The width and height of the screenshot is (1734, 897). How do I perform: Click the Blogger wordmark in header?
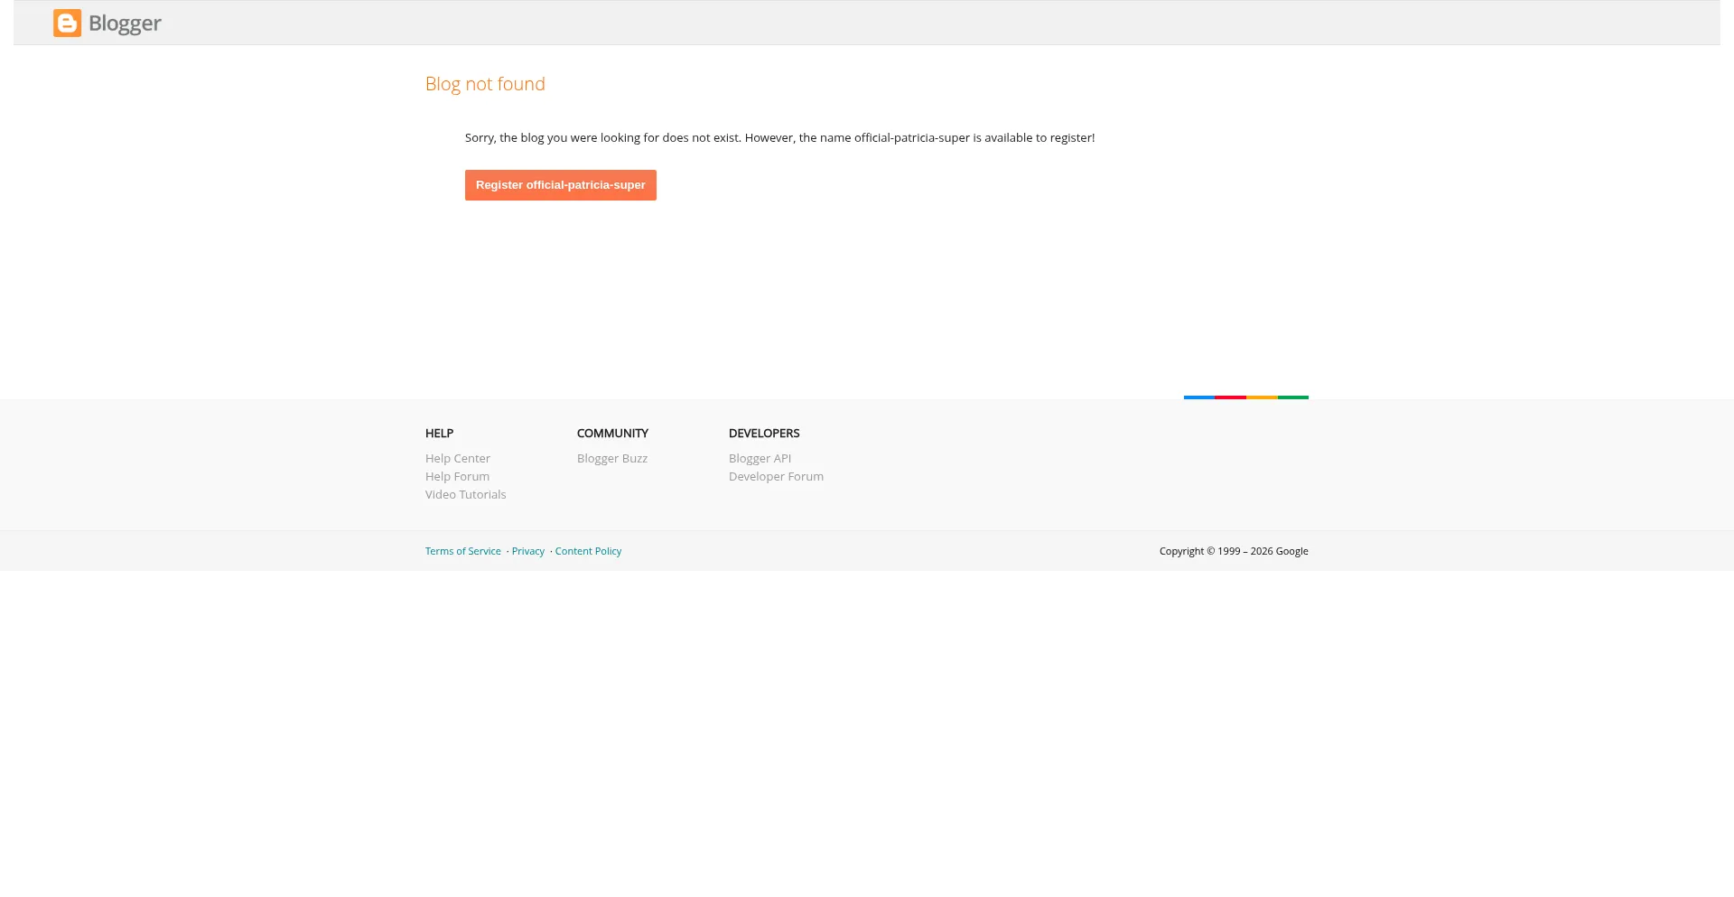pyautogui.click(x=125, y=23)
